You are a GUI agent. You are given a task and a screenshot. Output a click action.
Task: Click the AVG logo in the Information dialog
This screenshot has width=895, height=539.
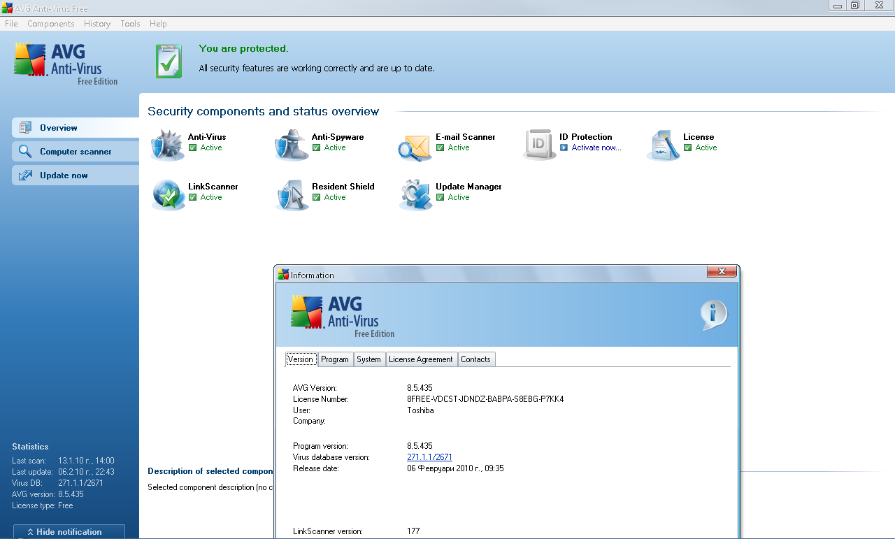click(343, 317)
